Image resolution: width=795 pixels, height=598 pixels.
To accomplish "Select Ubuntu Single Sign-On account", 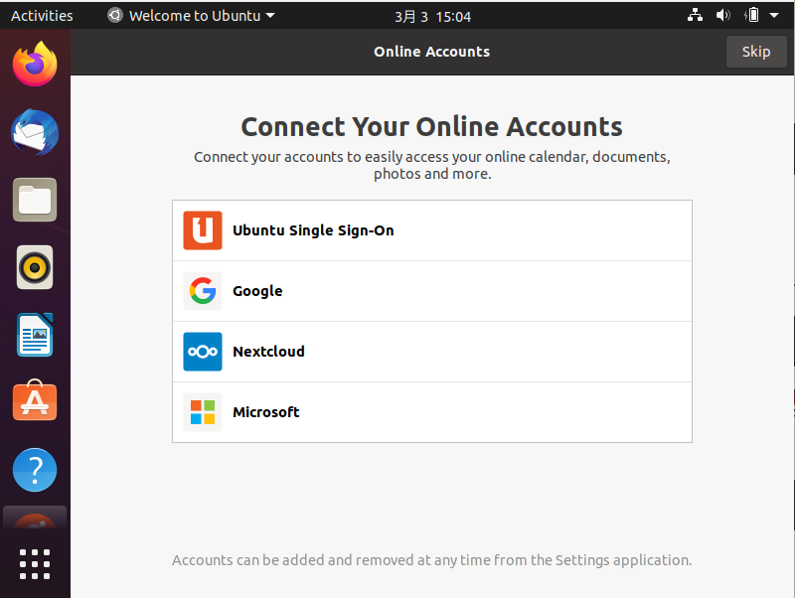I will (432, 230).
